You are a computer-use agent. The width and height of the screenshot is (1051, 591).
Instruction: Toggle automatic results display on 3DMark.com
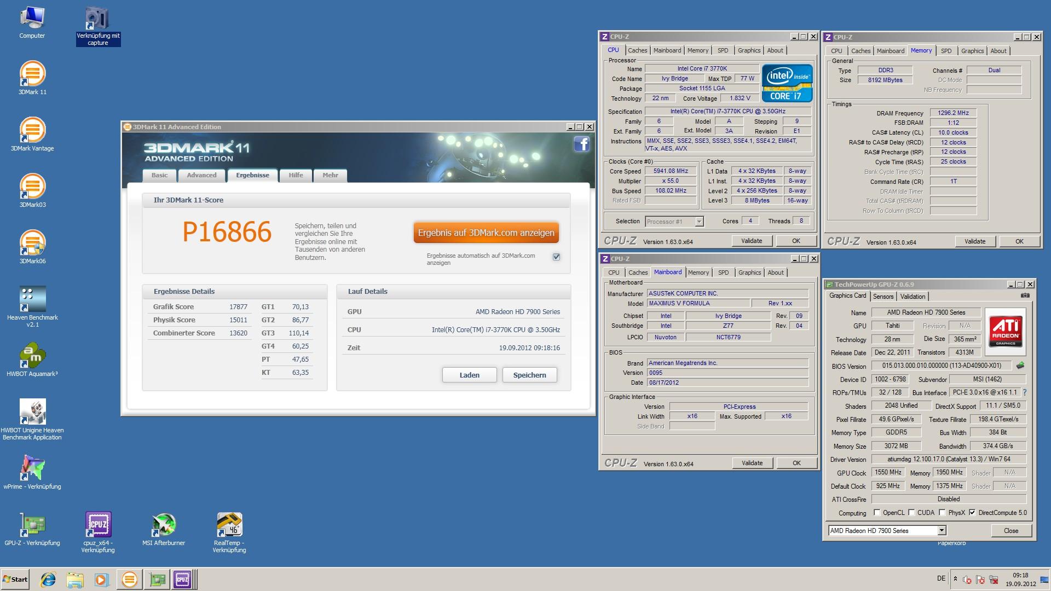coord(557,257)
